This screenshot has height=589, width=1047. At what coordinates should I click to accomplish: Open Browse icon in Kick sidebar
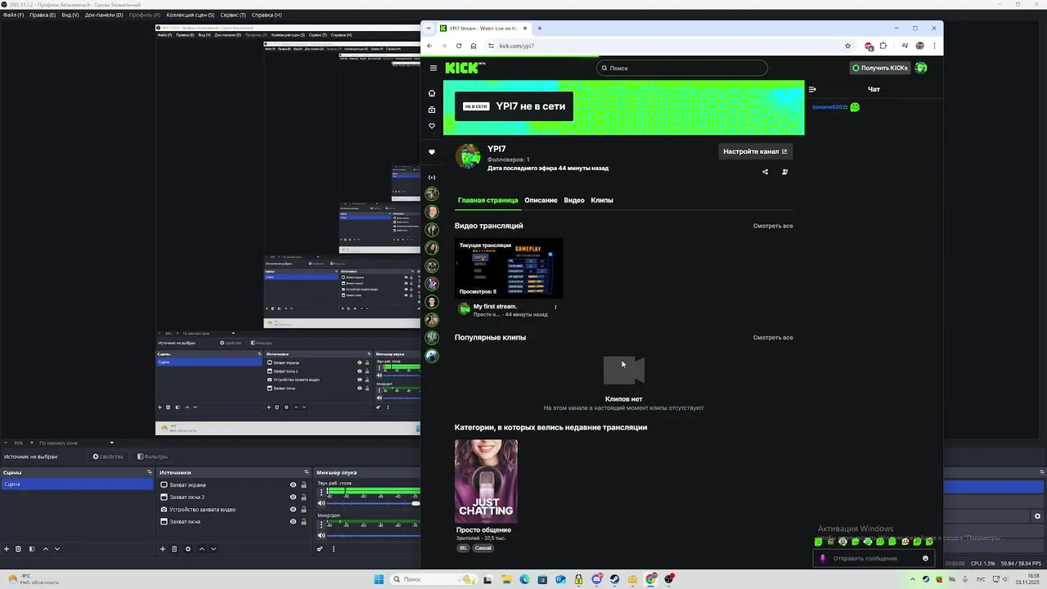pyautogui.click(x=432, y=110)
